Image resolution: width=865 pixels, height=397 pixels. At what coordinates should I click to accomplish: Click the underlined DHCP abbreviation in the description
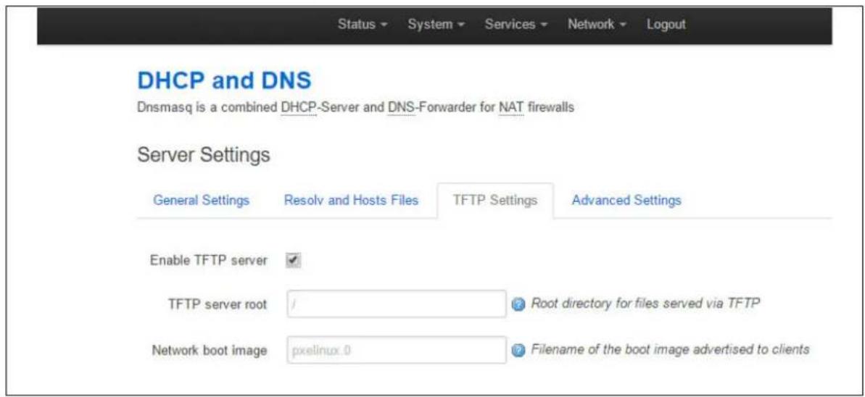299,107
